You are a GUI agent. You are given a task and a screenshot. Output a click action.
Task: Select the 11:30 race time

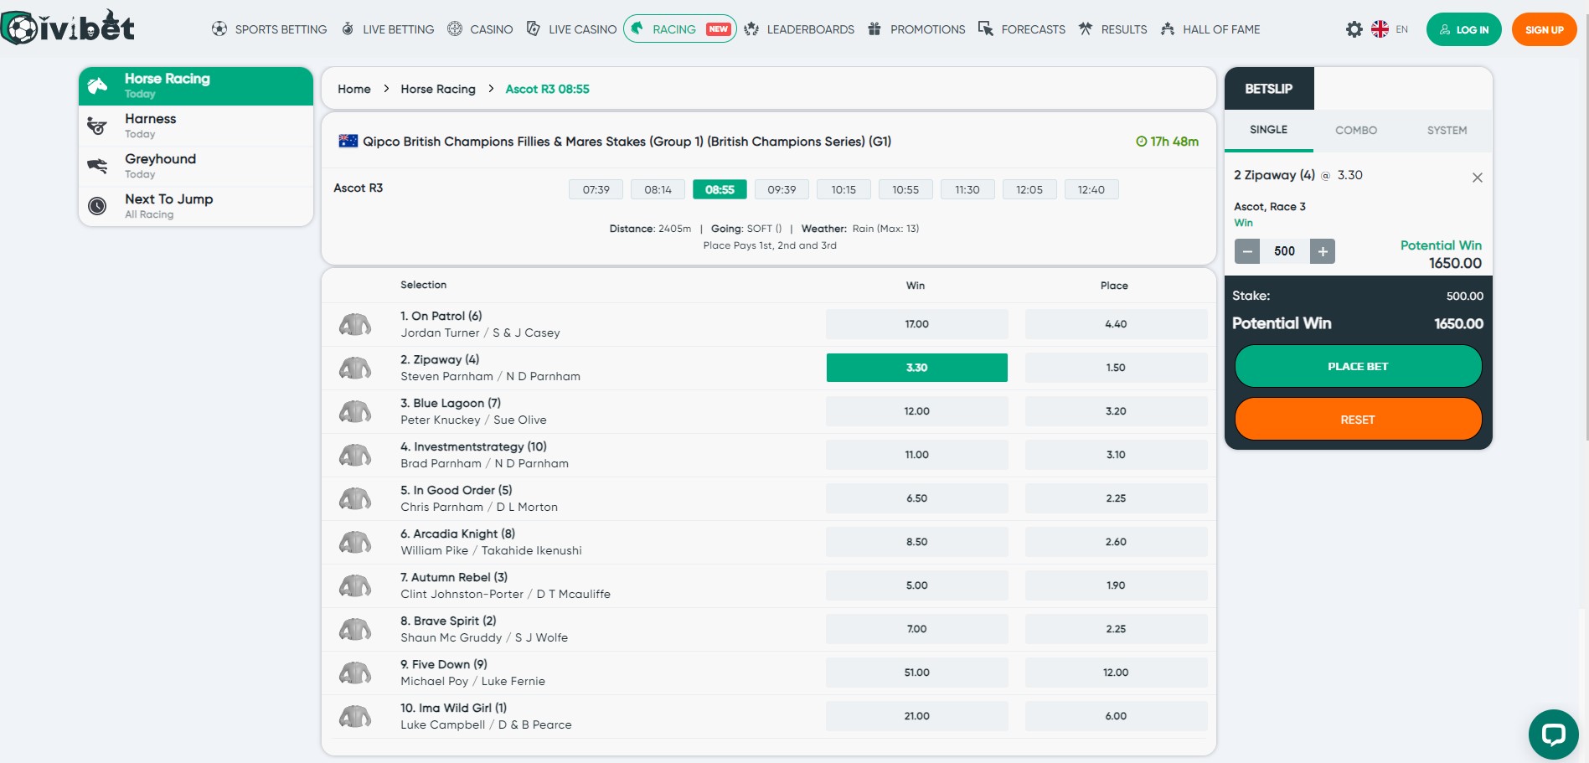967,189
